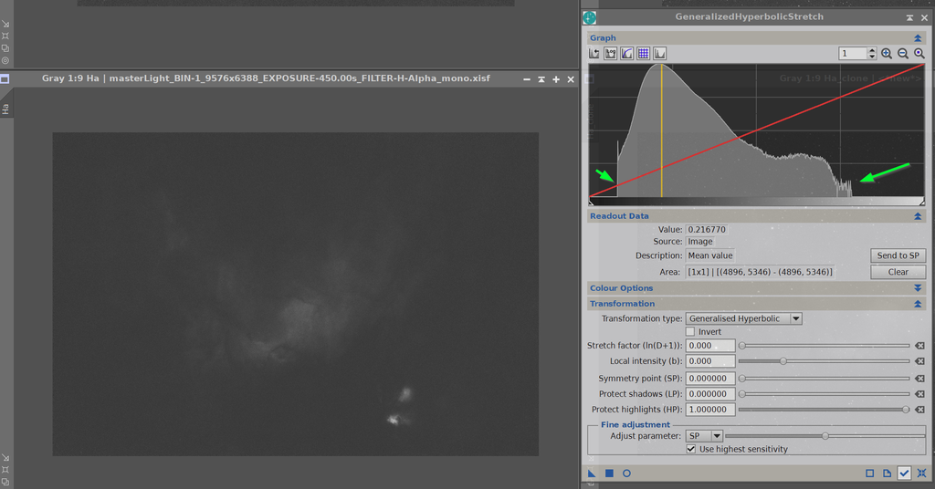Increase the graph zoom spinner value
935x489 pixels.
click(872, 50)
